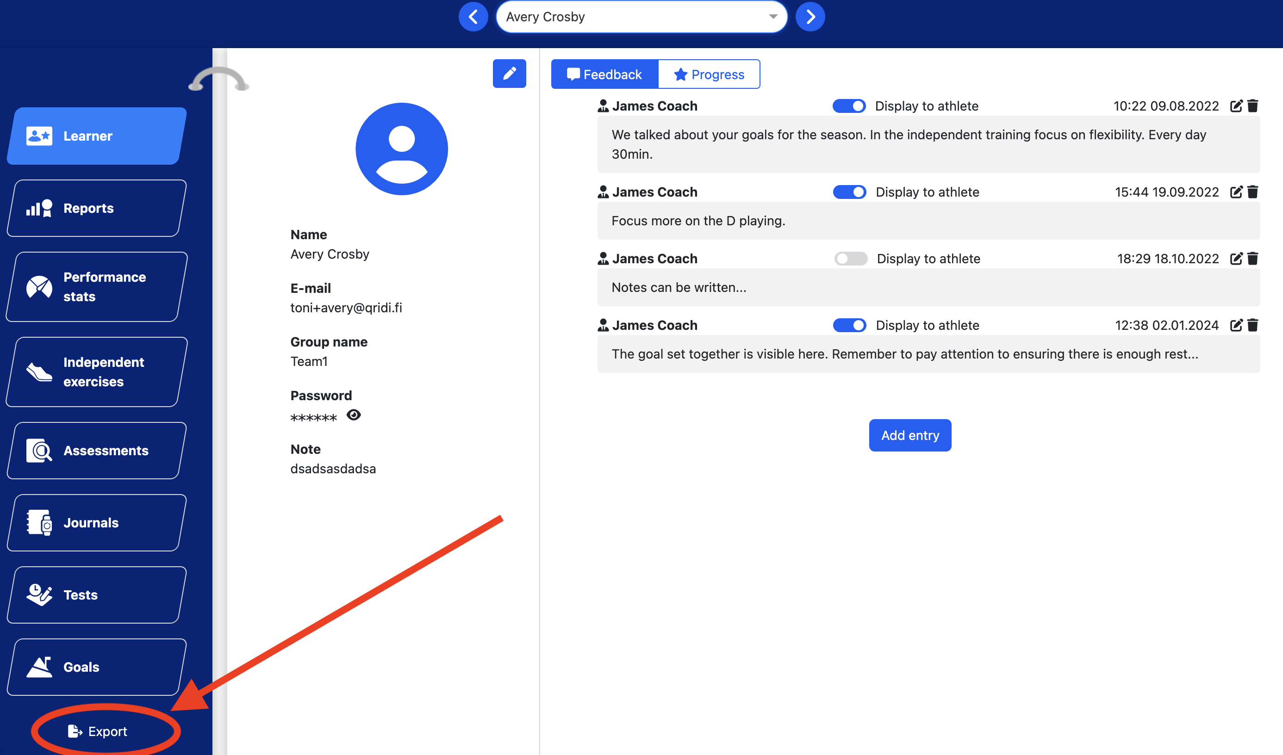Edit the 15:44 19.09.2022 feedback entry
1283x755 pixels.
[1236, 192]
